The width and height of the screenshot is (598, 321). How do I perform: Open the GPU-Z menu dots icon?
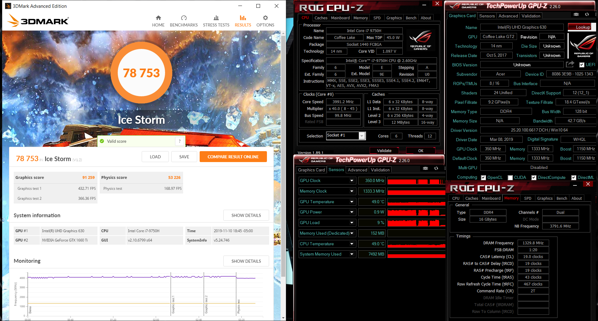[596, 14]
